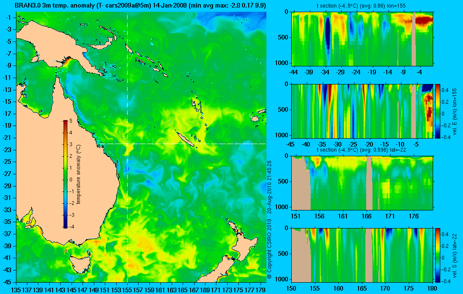Click the 't section lon=155' panel title
463x294 pixels.
pos(362,5)
